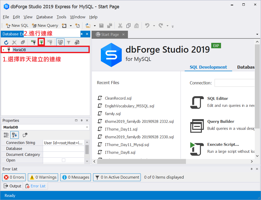Expand the MariaDB connection node
Viewport: 261px width, 200px height.
point(4,50)
